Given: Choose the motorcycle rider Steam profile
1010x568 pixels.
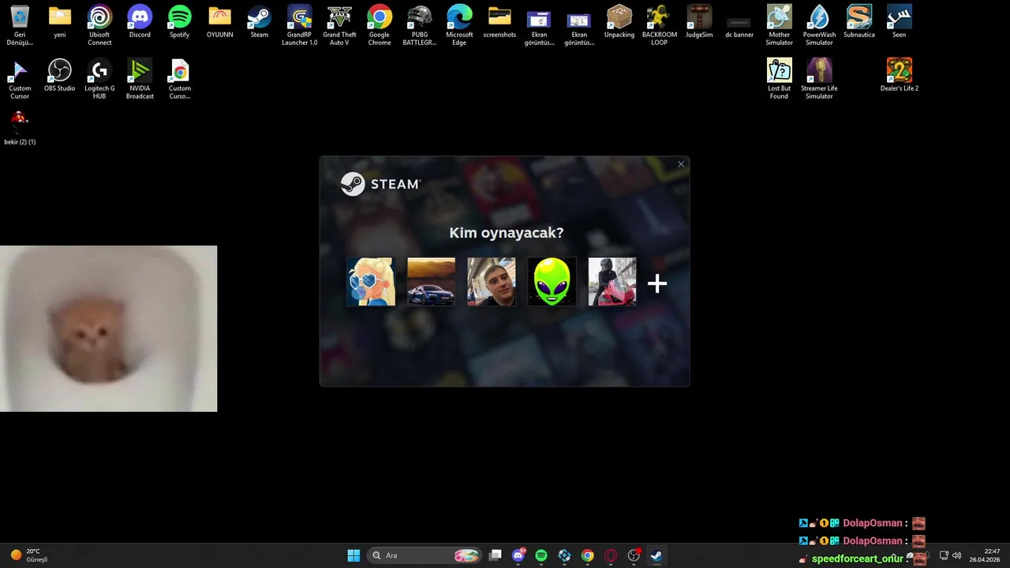Looking at the screenshot, I should (612, 282).
